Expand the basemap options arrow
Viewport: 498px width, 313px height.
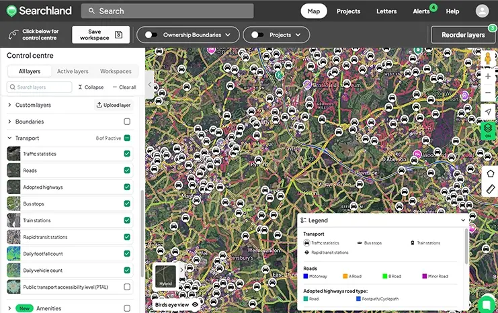coord(181,270)
